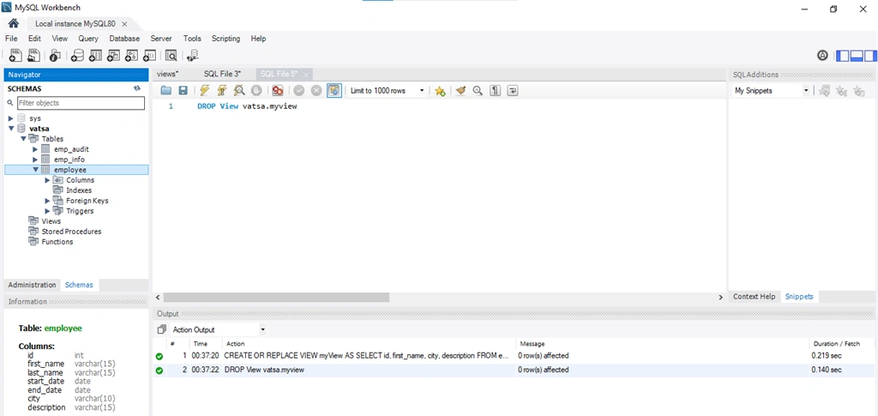This screenshot has width=878, height=416.
Task: Expand the emp_info table
Action: pyautogui.click(x=35, y=160)
